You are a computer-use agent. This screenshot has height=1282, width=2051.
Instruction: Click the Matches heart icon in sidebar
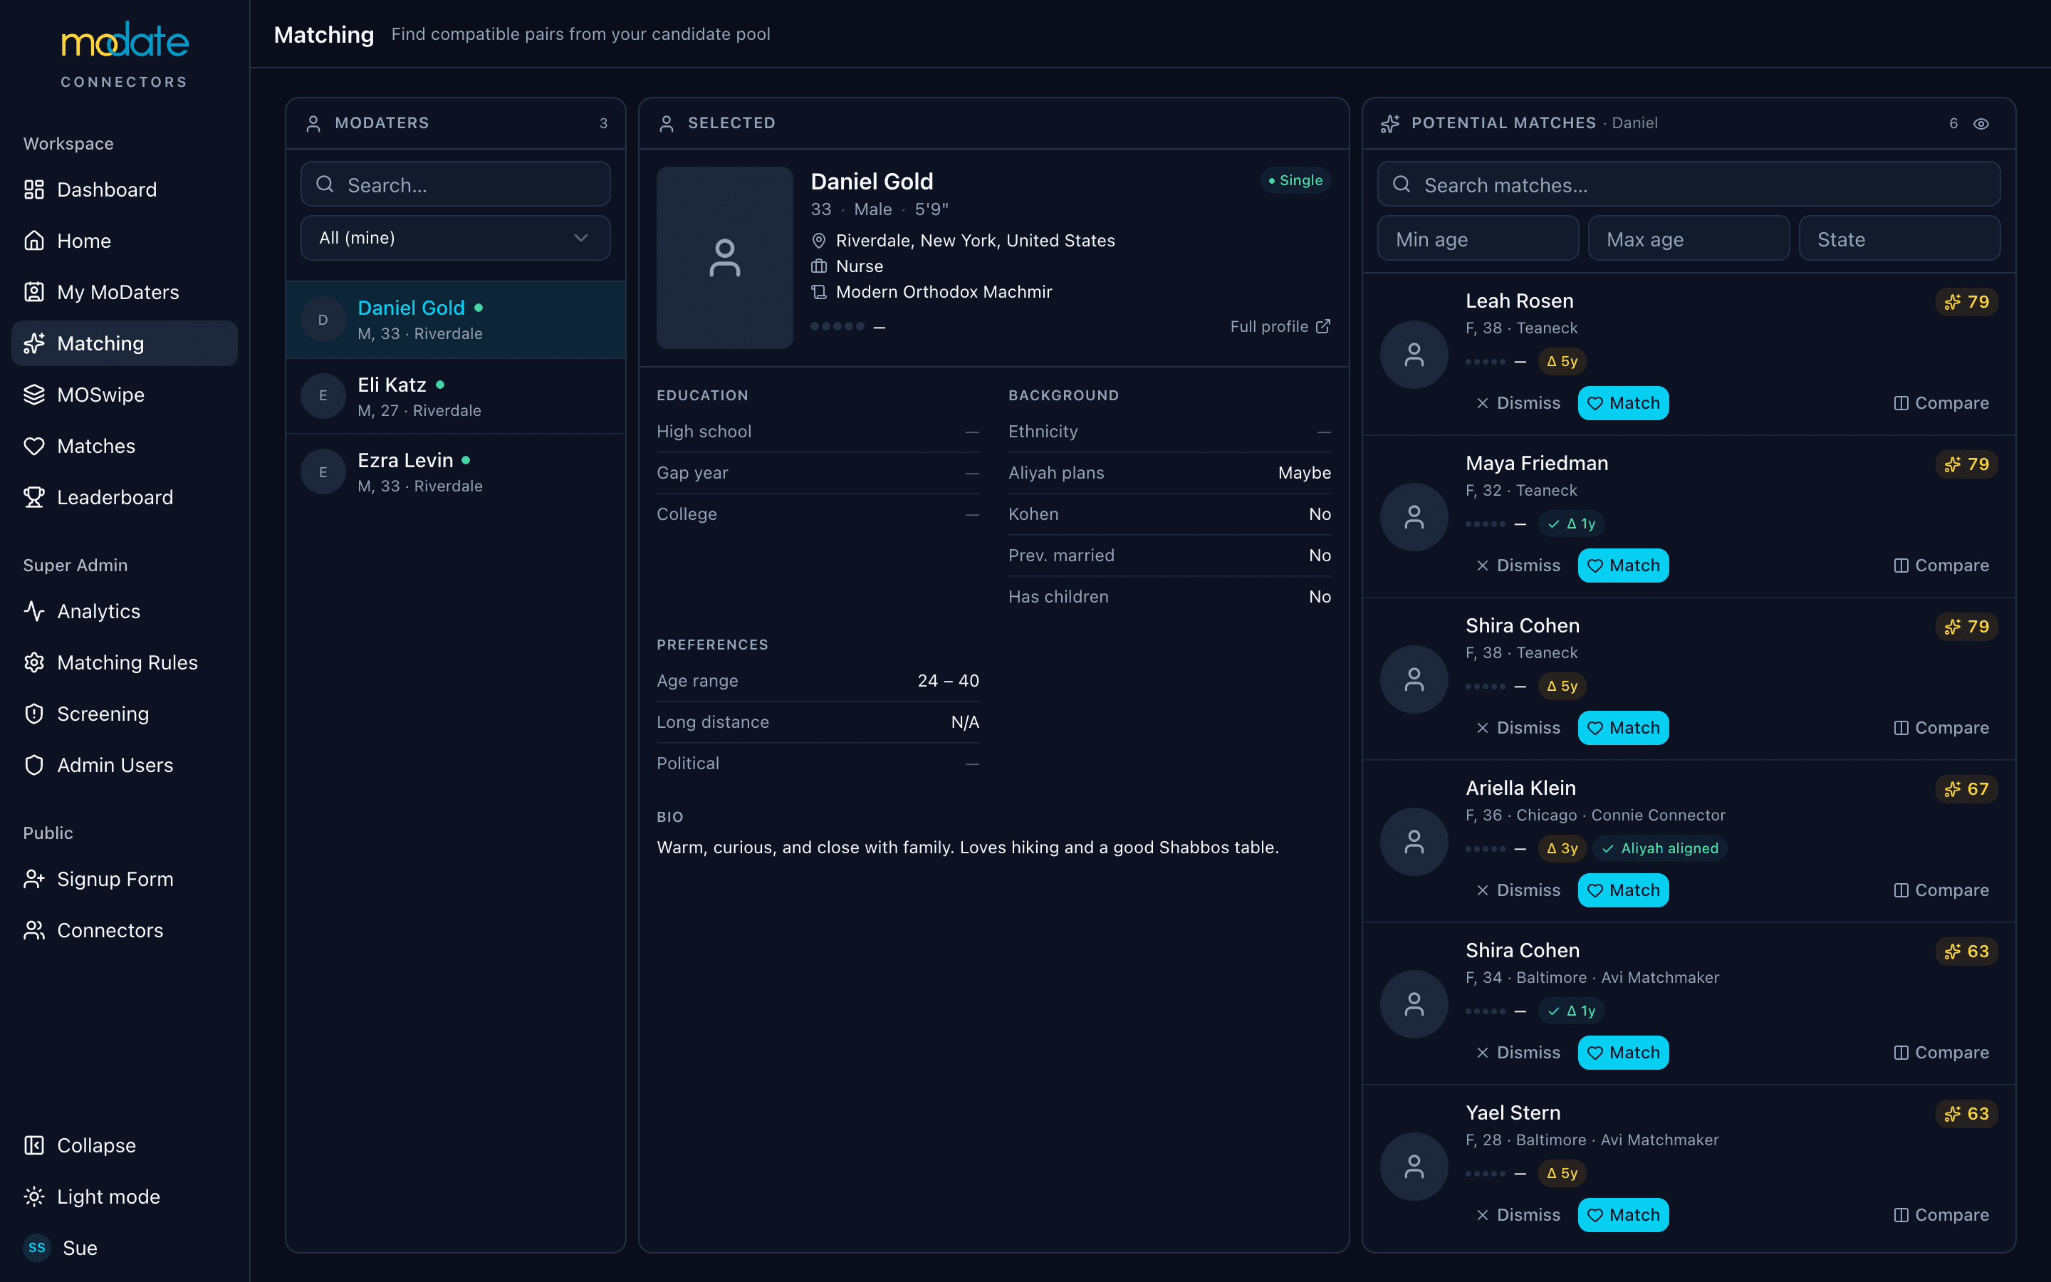point(34,446)
